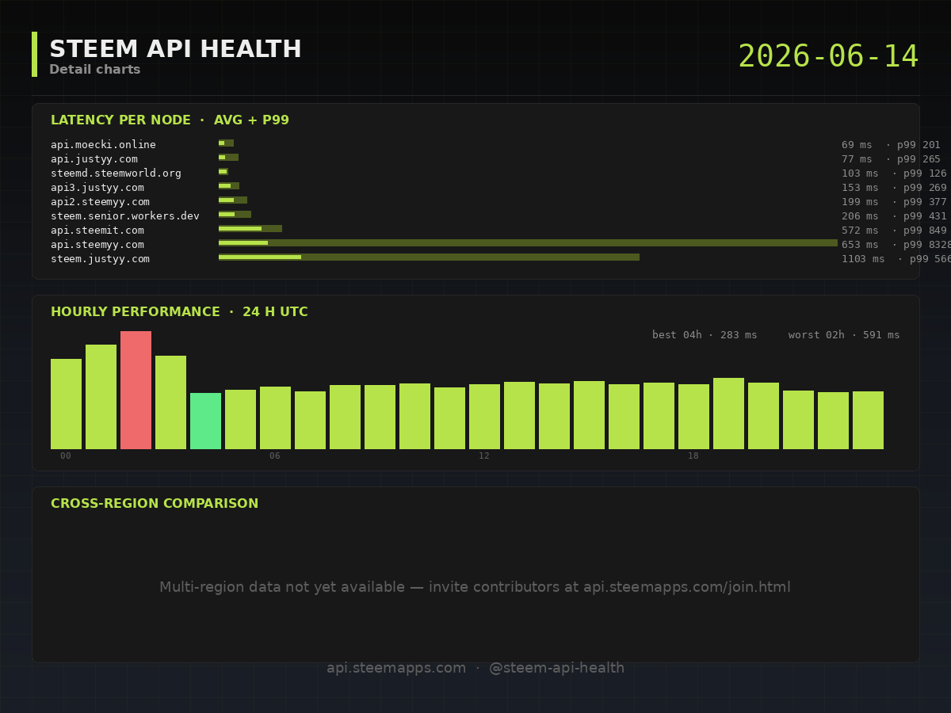
Task: Click the 18 hour axis label
Action: (693, 456)
